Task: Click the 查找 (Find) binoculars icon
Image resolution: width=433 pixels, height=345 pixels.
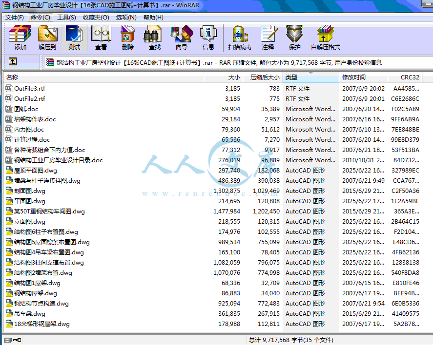Action: (x=152, y=34)
